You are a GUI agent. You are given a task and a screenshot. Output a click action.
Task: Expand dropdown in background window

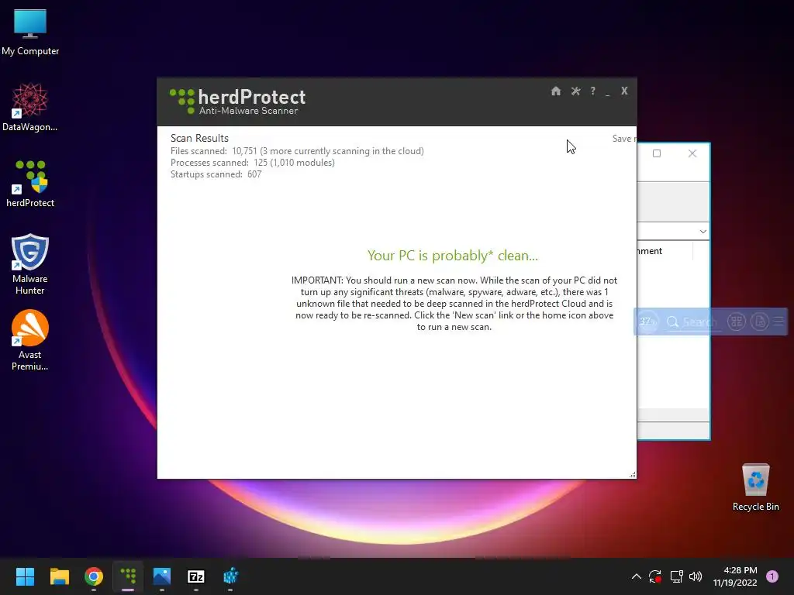click(x=703, y=231)
